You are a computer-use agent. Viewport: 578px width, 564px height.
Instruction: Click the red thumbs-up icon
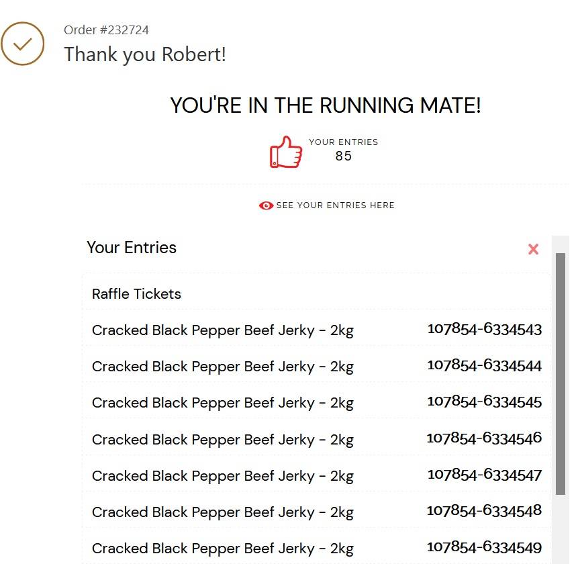pyautogui.click(x=286, y=152)
